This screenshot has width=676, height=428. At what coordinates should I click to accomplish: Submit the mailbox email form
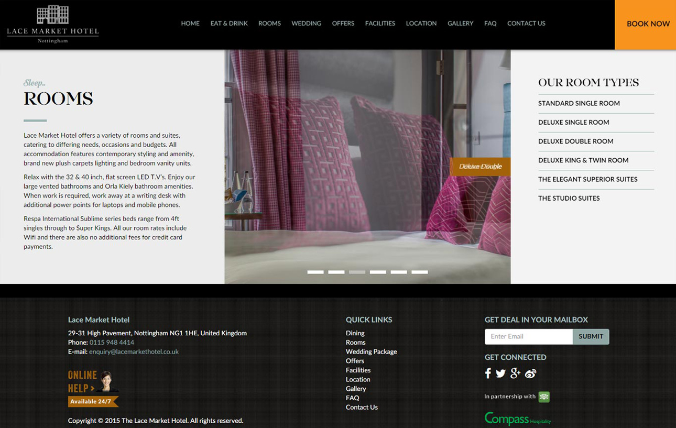click(x=591, y=336)
